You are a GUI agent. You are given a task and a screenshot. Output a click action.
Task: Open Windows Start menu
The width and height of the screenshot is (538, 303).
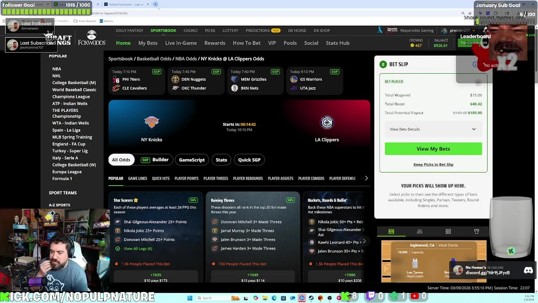190,298
